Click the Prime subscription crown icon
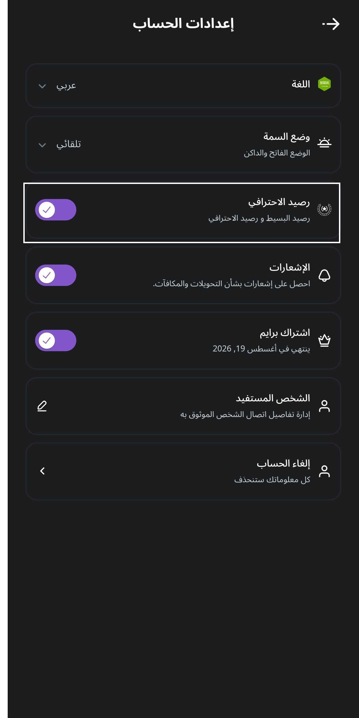 tap(324, 340)
